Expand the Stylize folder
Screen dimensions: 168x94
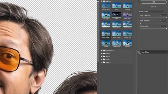tap(101, 59)
